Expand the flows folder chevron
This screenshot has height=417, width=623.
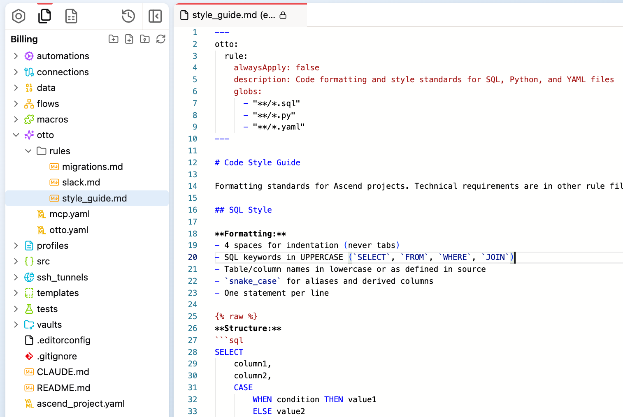pyautogui.click(x=16, y=104)
